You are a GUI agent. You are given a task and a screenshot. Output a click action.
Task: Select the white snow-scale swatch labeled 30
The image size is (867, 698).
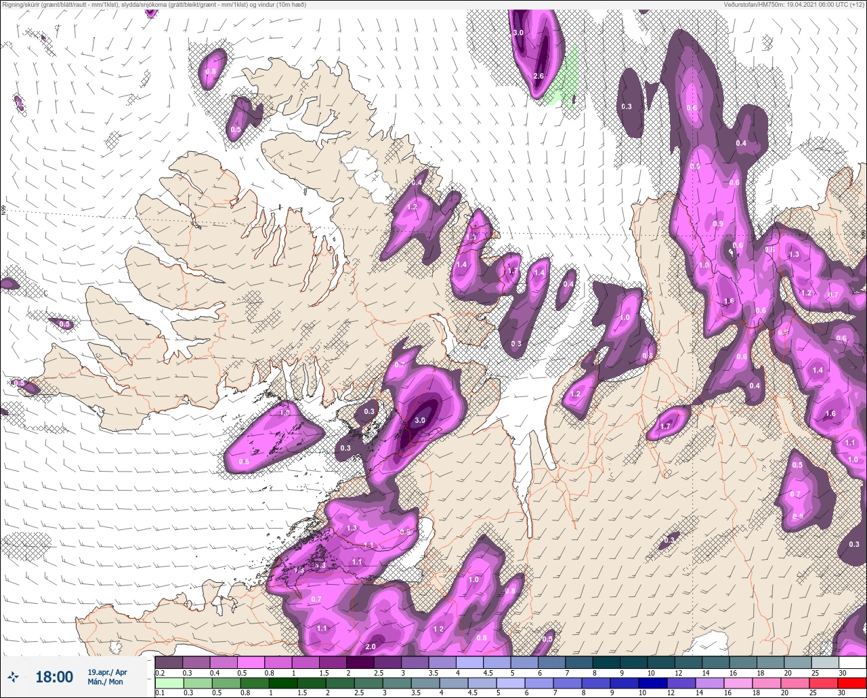click(853, 662)
